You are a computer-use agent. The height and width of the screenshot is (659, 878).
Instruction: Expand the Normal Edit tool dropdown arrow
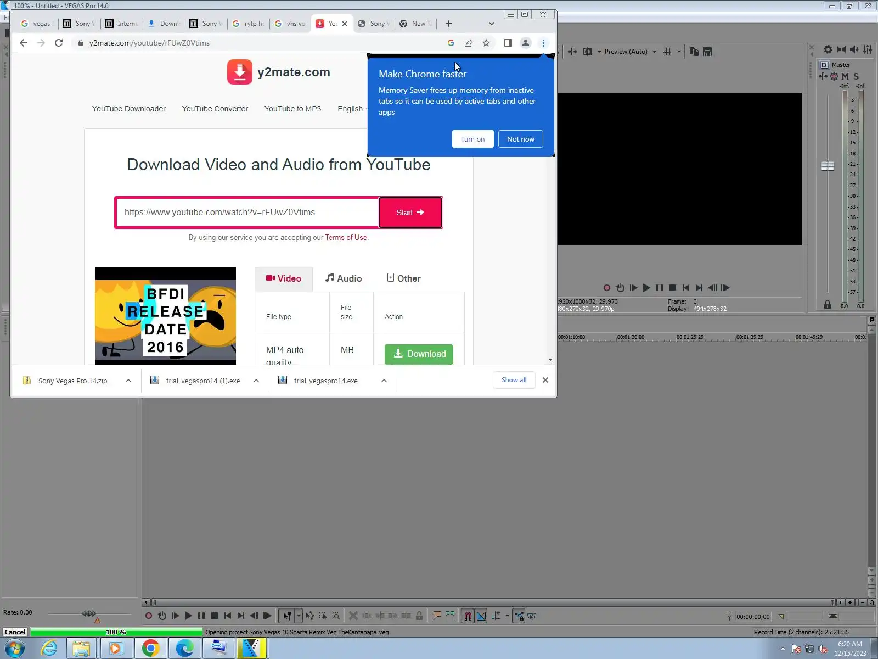coord(299,616)
